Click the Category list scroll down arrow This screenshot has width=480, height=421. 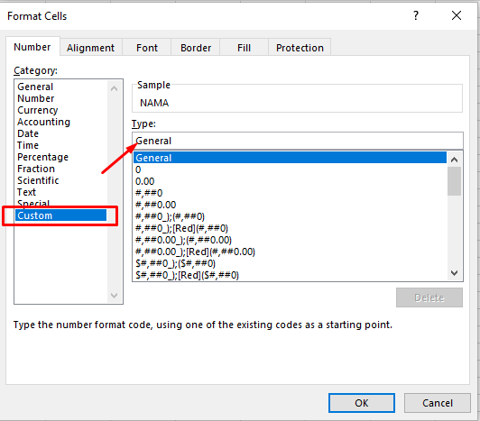[115, 296]
